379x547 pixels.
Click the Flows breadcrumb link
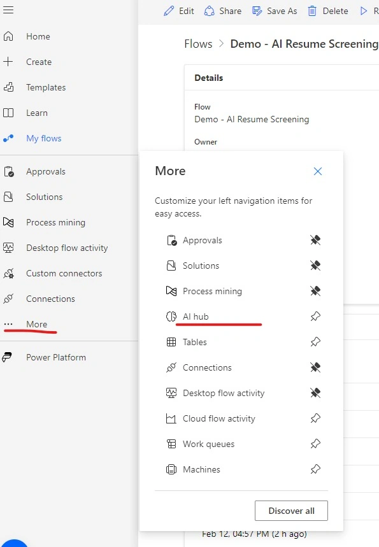[x=198, y=44]
